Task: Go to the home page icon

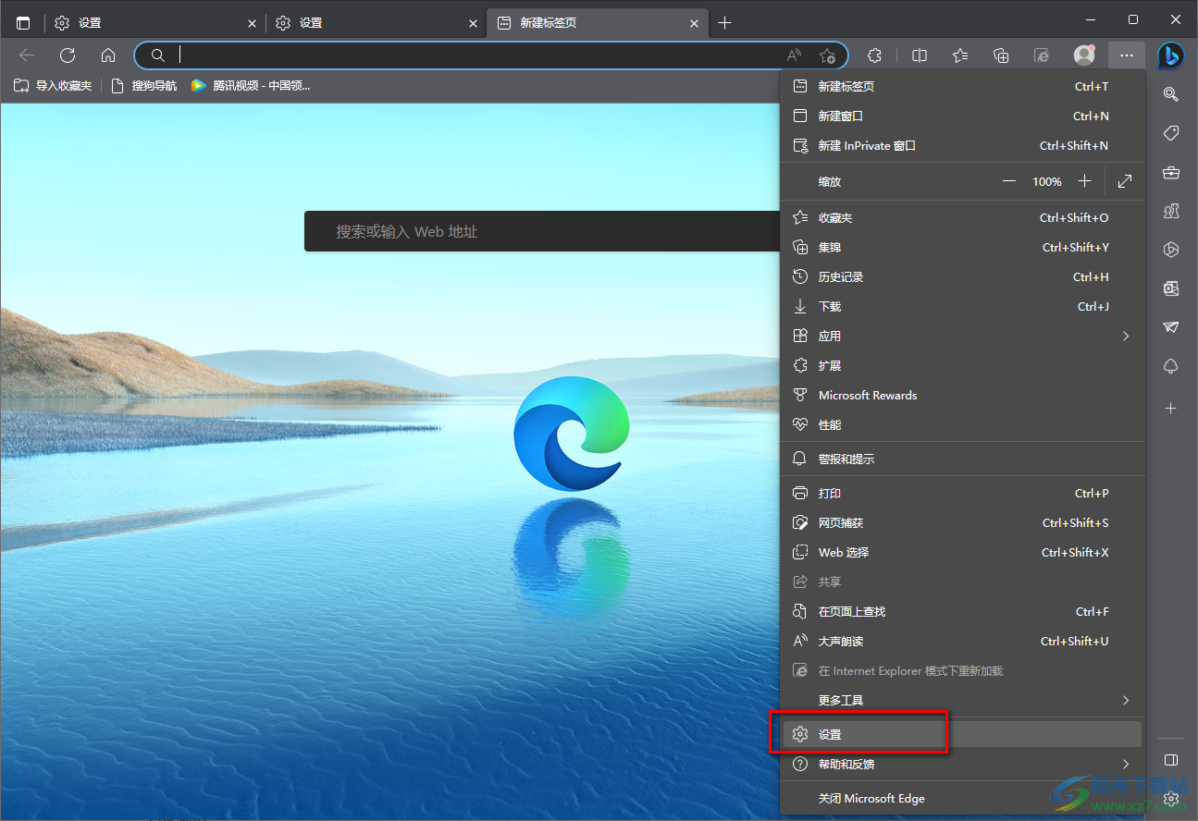Action: pyautogui.click(x=108, y=55)
